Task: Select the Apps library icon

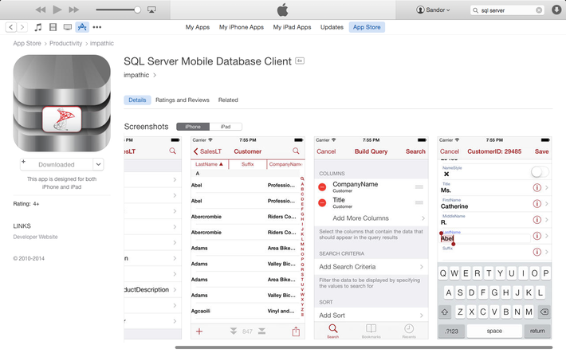Action: click(x=82, y=27)
